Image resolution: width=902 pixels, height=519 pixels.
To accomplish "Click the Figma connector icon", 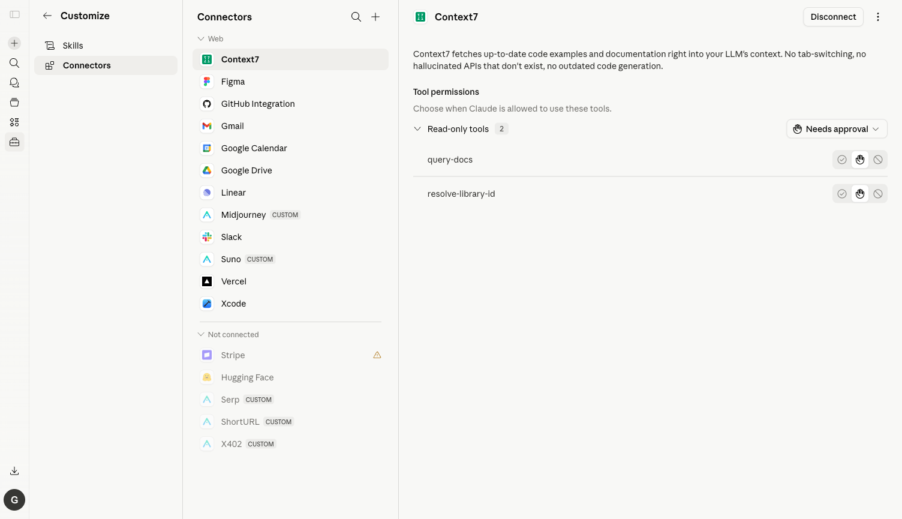I will point(207,82).
